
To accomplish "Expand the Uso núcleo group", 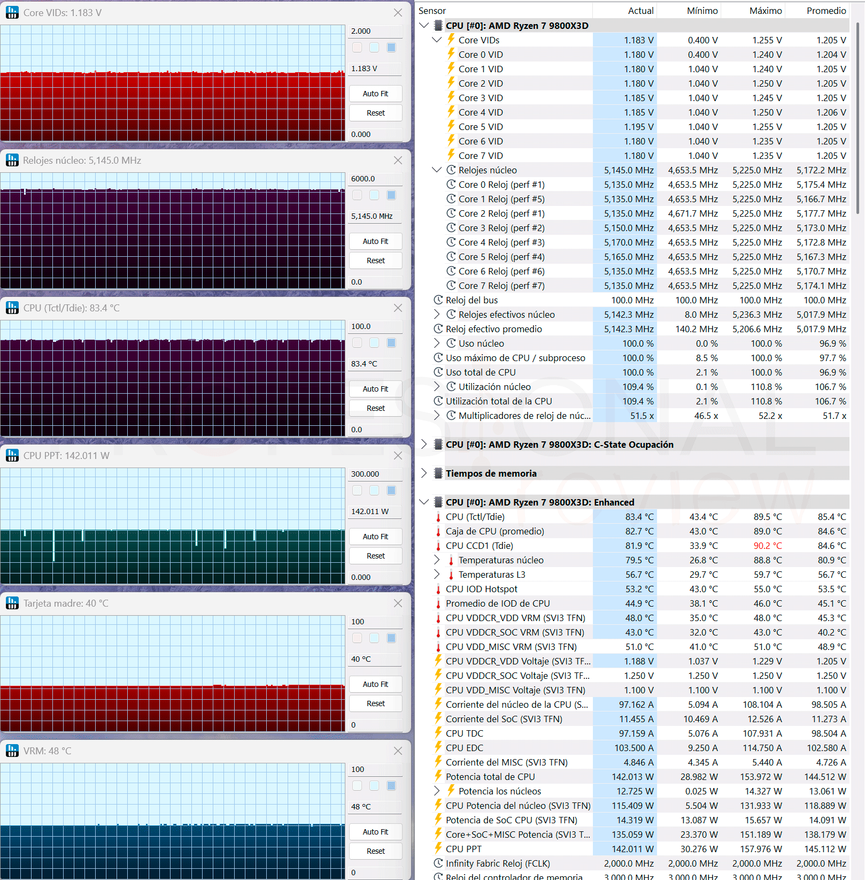I will 437,343.
